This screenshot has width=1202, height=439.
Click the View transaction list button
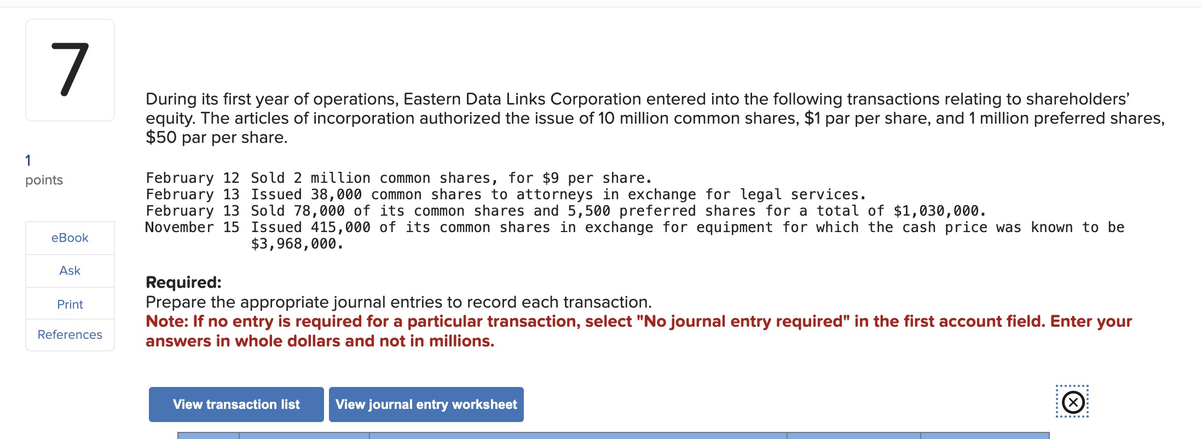coord(236,404)
